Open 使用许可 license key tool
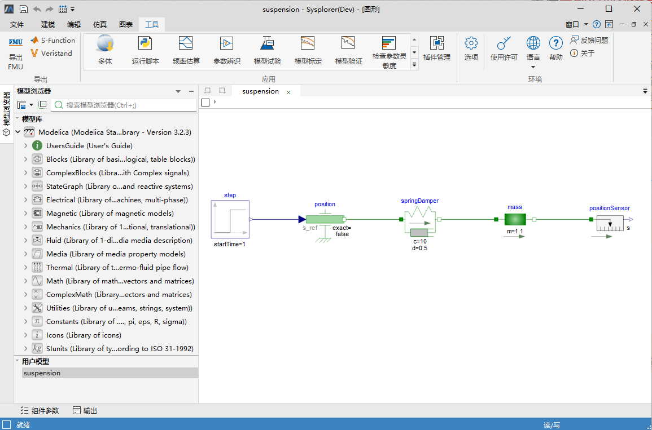Image resolution: width=652 pixels, height=430 pixels. [x=504, y=49]
